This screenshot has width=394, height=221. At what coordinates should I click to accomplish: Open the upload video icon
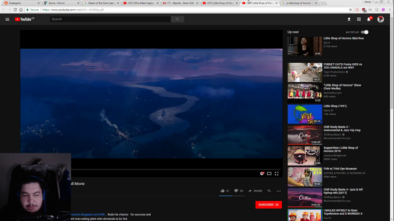[x=349, y=19]
